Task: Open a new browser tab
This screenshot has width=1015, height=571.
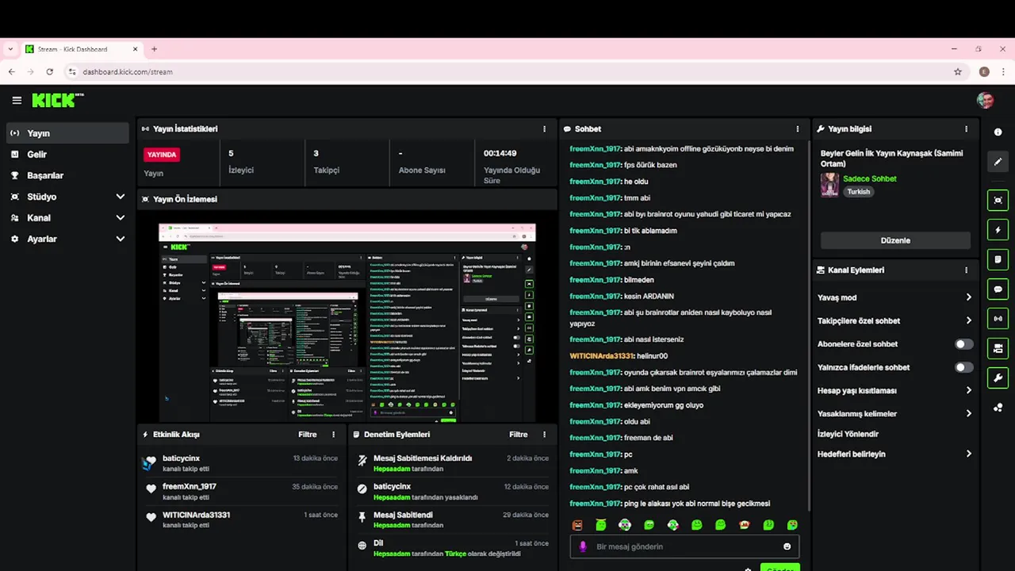Action: point(154,49)
